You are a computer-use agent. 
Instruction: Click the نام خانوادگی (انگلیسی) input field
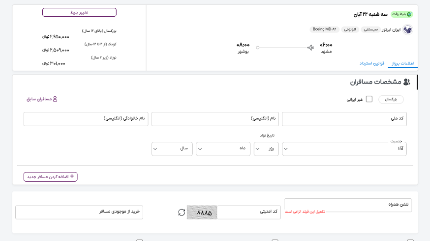(86, 119)
